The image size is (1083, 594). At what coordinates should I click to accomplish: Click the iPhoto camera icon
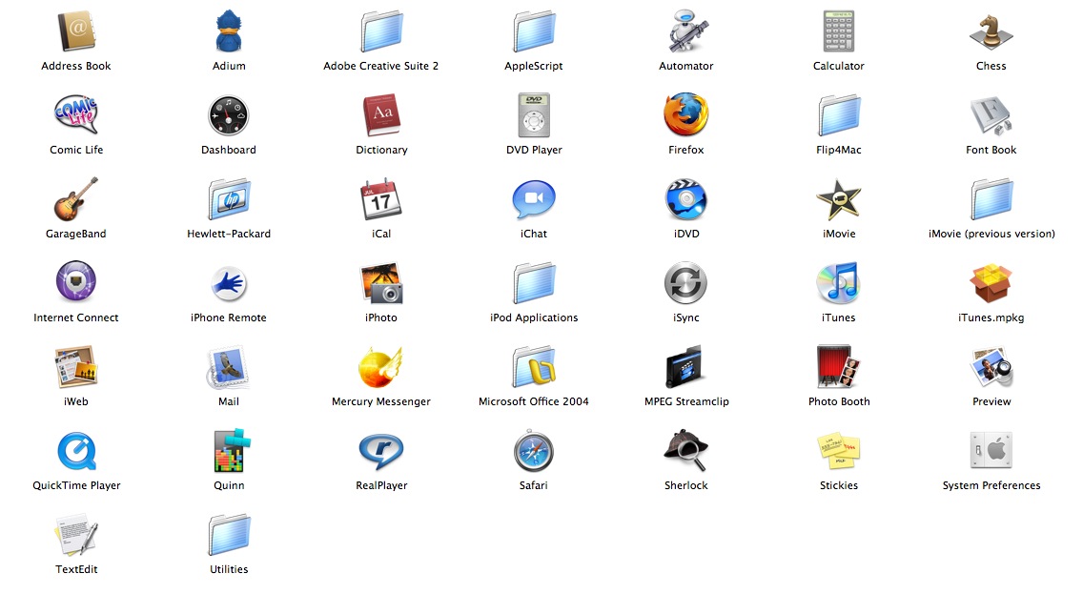pos(381,283)
